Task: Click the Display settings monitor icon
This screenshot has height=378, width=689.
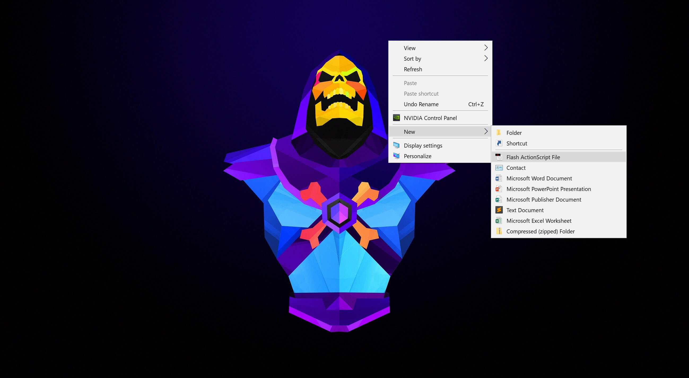Action: [x=396, y=145]
